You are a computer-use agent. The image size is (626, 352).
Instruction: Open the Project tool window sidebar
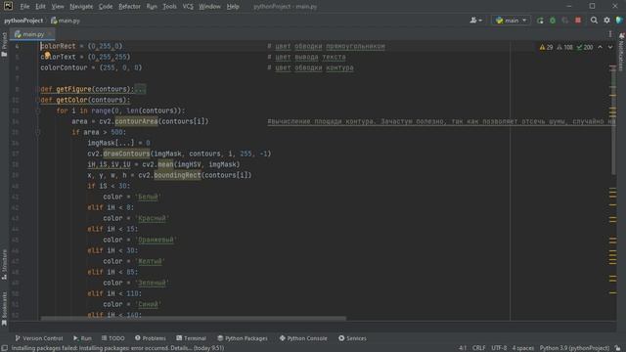pyautogui.click(x=4, y=44)
